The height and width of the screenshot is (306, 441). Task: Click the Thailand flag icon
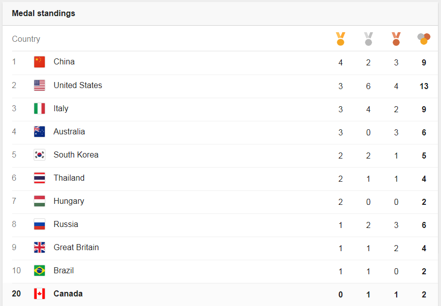click(x=39, y=178)
